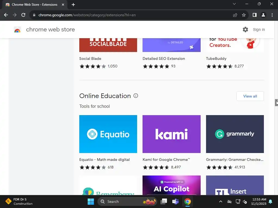This screenshot has height=208, width=278.
Task: Open web store settings gear
Action: (245, 30)
